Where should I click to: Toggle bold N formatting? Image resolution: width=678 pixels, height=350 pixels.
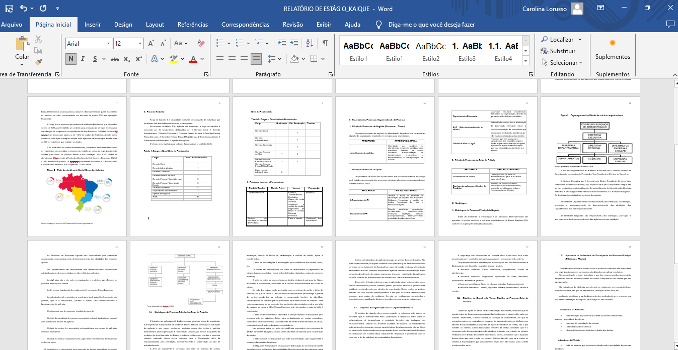[70, 59]
